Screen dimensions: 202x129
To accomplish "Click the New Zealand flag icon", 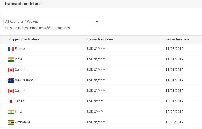I will tap(11, 81).
